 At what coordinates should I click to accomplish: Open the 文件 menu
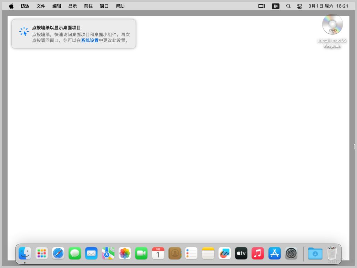(41, 6)
